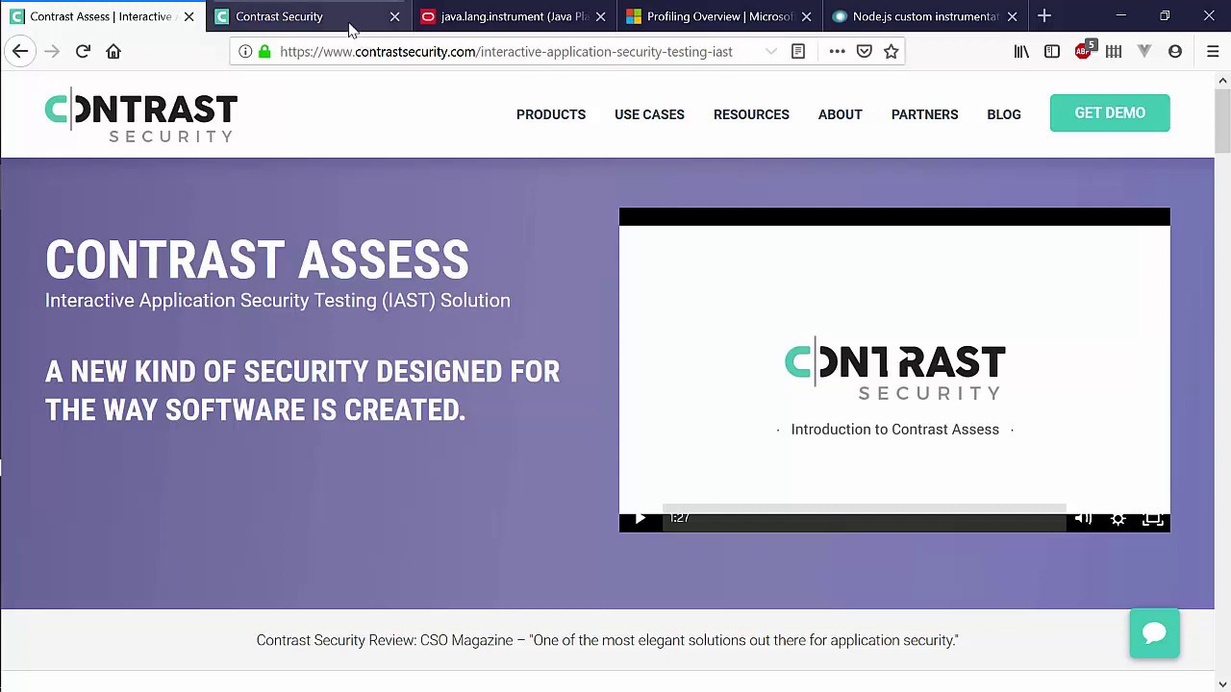The height and width of the screenshot is (692, 1231).
Task: Open a new browser tab
Action: (x=1044, y=16)
